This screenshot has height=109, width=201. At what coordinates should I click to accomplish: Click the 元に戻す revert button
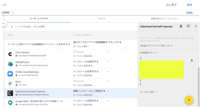(171, 5)
